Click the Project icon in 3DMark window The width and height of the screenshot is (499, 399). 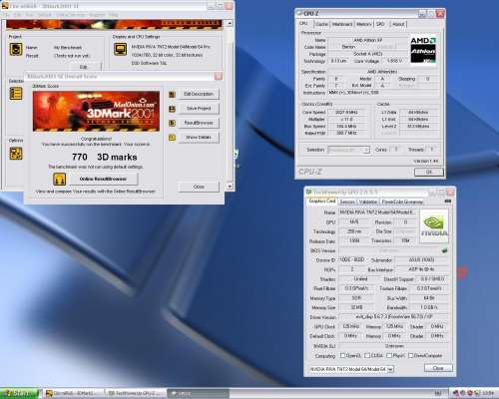[x=16, y=49]
